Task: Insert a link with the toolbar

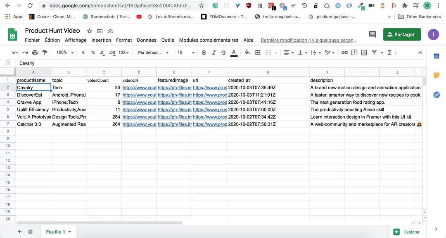Action: 344,52
